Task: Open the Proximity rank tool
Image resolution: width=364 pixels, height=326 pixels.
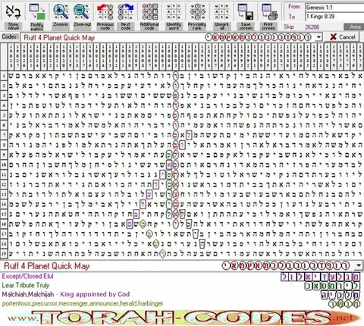Action: [197, 16]
